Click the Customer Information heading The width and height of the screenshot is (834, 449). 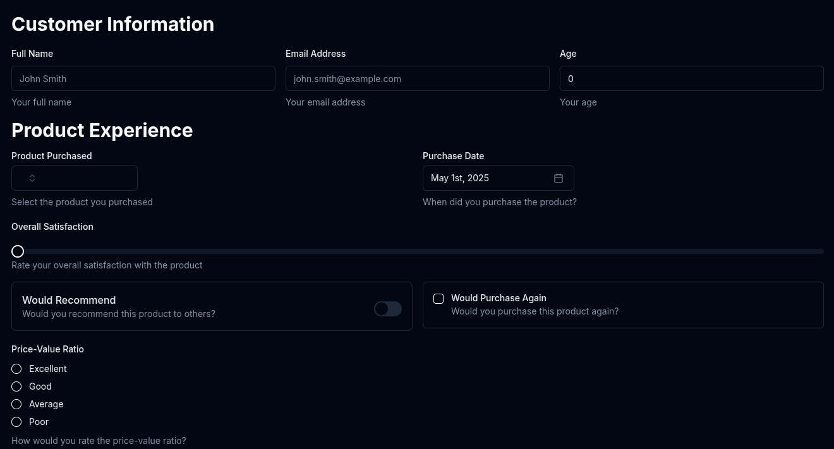click(x=112, y=24)
